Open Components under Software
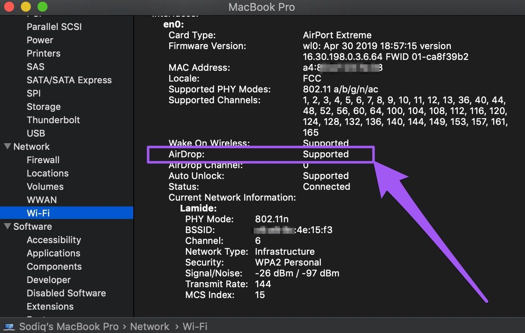Viewport: 525px width, 333px height. pyautogui.click(x=54, y=266)
